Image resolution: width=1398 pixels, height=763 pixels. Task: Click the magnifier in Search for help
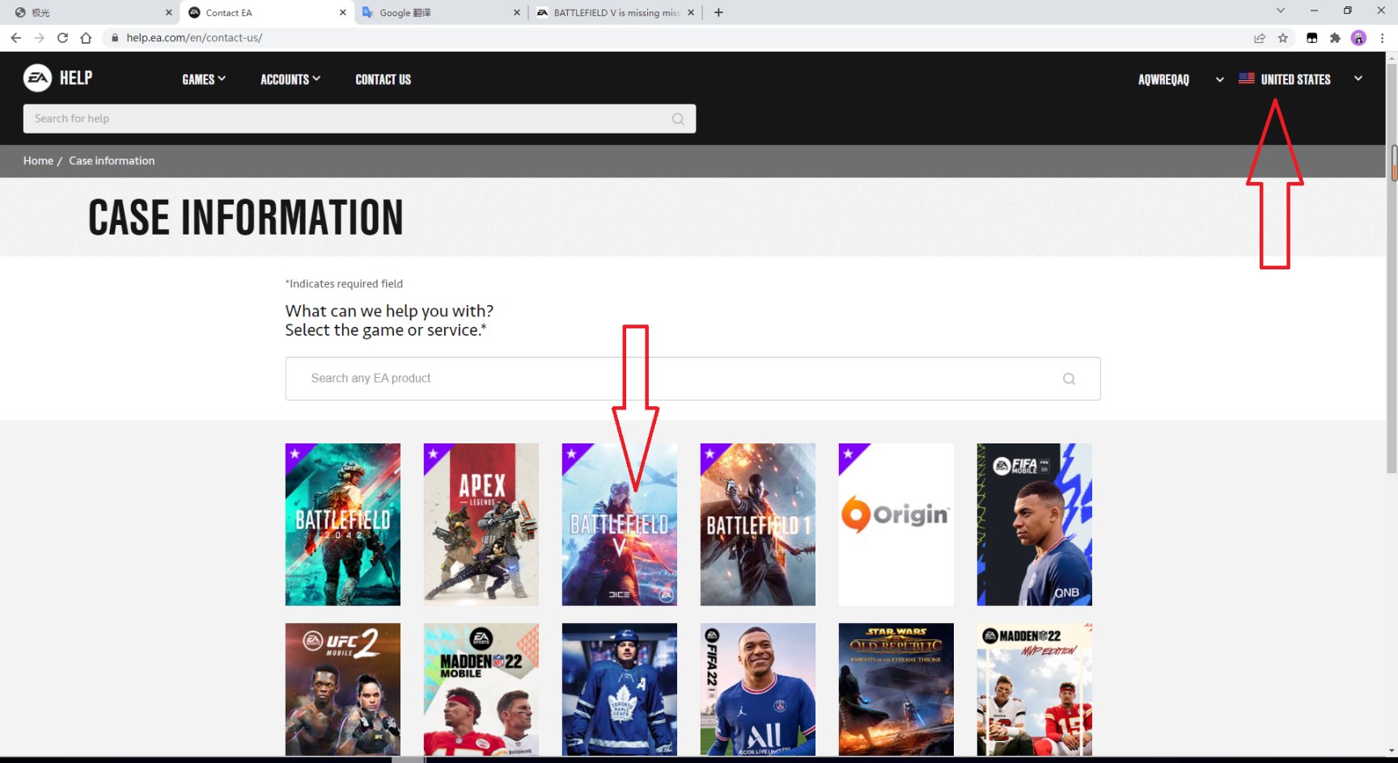click(x=678, y=119)
